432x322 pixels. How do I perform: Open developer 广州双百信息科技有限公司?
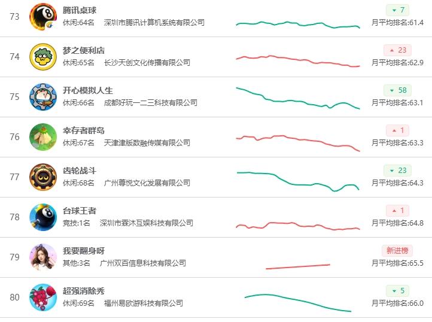[143, 263]
